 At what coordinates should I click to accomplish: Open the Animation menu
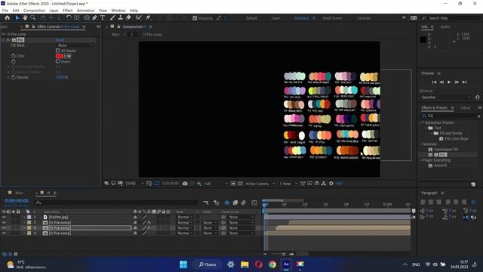pyautogui.click(x=85, y=11)
